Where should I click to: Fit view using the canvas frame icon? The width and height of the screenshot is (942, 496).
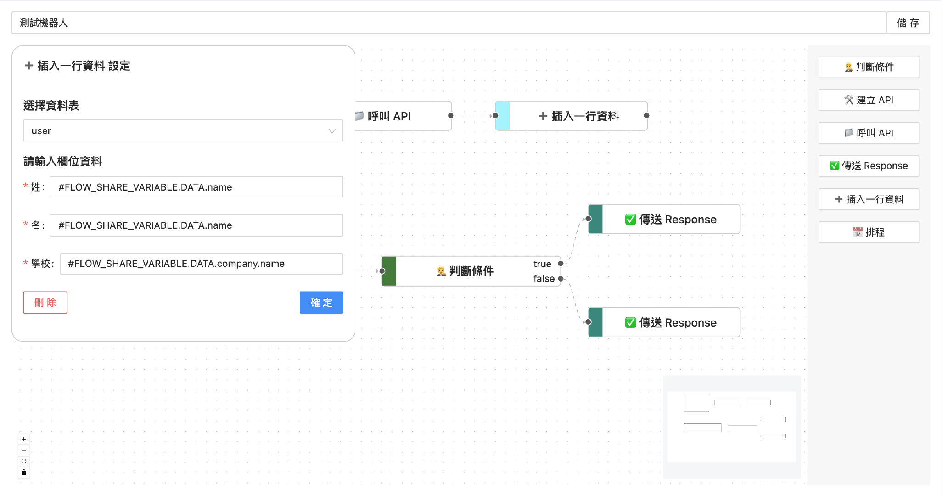(24, 462)
